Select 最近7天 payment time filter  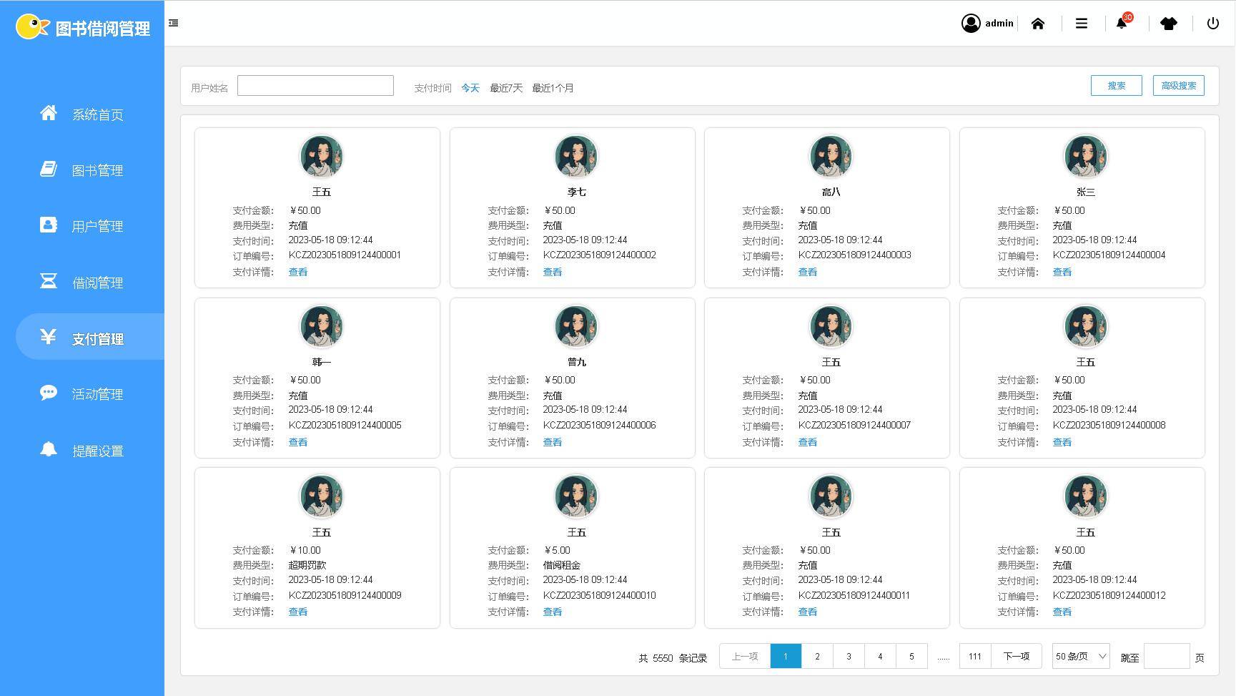[x=505, y=88]
